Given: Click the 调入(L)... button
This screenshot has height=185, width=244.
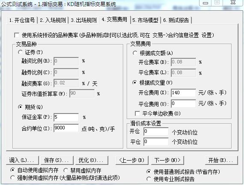Looking at the screenshot, I should click(x=22, y=160).
